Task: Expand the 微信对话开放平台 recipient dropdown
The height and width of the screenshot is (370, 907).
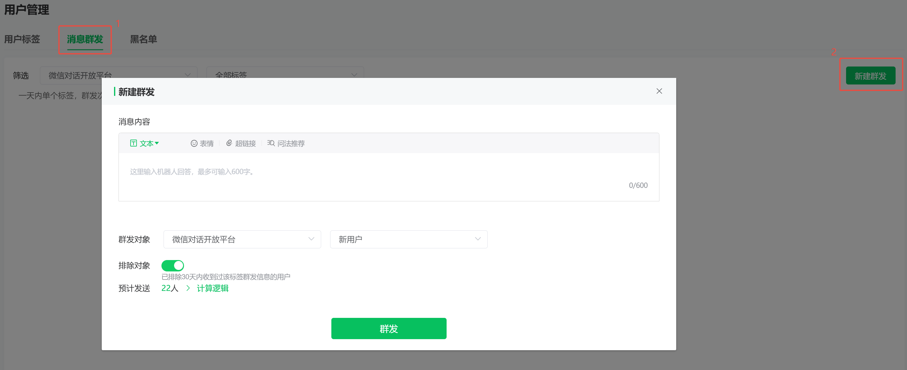Action: coord(242,239)
